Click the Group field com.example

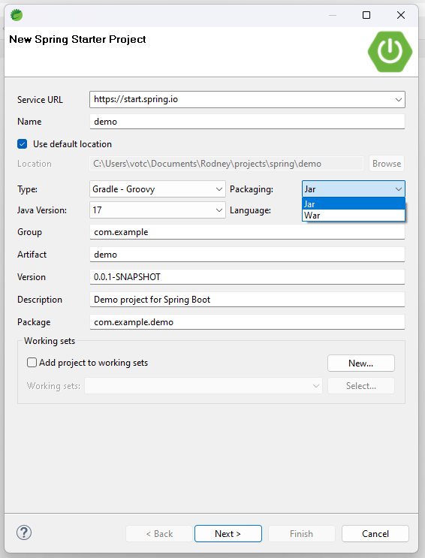pos(247,232)
